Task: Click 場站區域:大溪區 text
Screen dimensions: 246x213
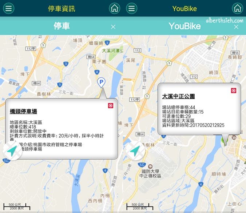Action: point(178,121)
